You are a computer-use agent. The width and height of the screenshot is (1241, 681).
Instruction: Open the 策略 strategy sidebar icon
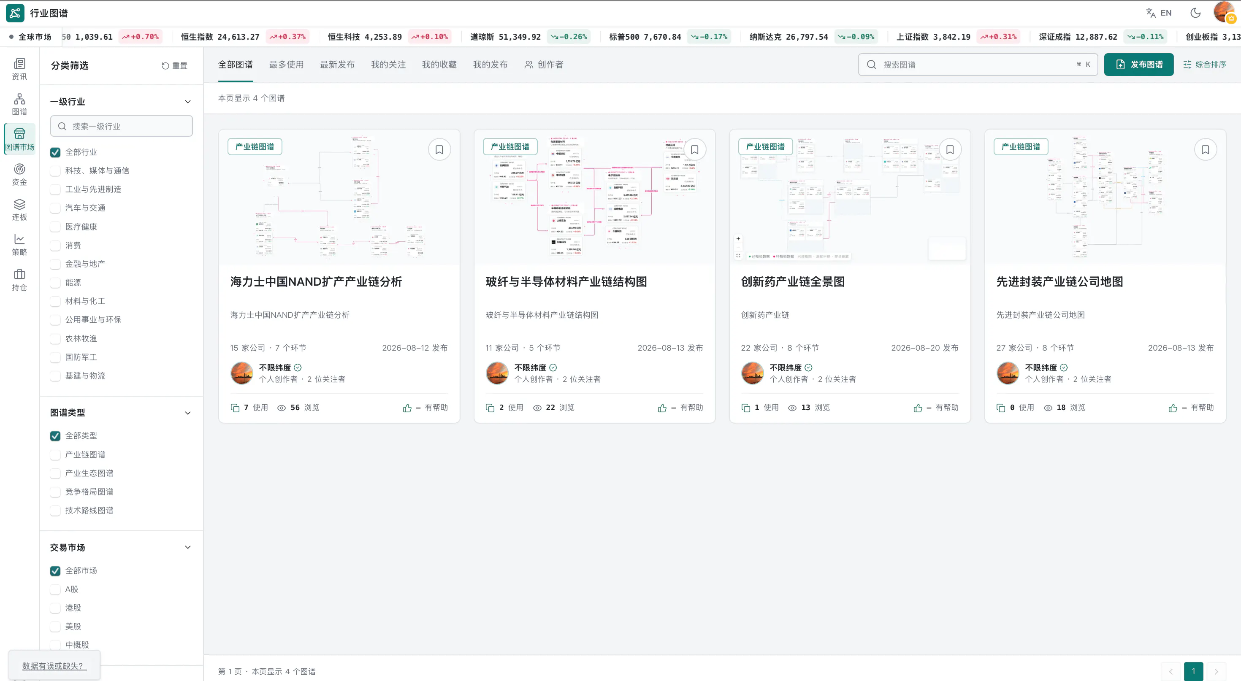pyautogui.click(x=19, y=245)
